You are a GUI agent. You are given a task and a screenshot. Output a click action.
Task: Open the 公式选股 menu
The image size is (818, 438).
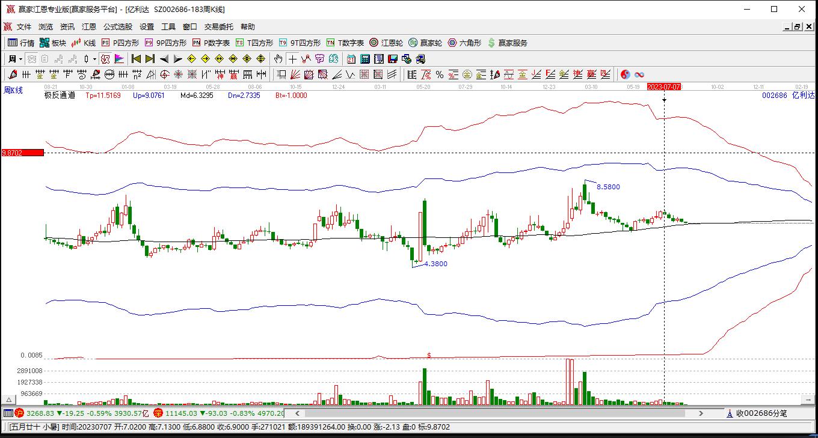pyautogui.click(x=117, y=27)
